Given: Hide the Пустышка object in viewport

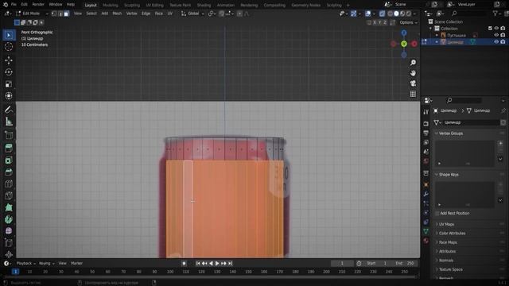Looking at the screenshot, I should point(496,35).
